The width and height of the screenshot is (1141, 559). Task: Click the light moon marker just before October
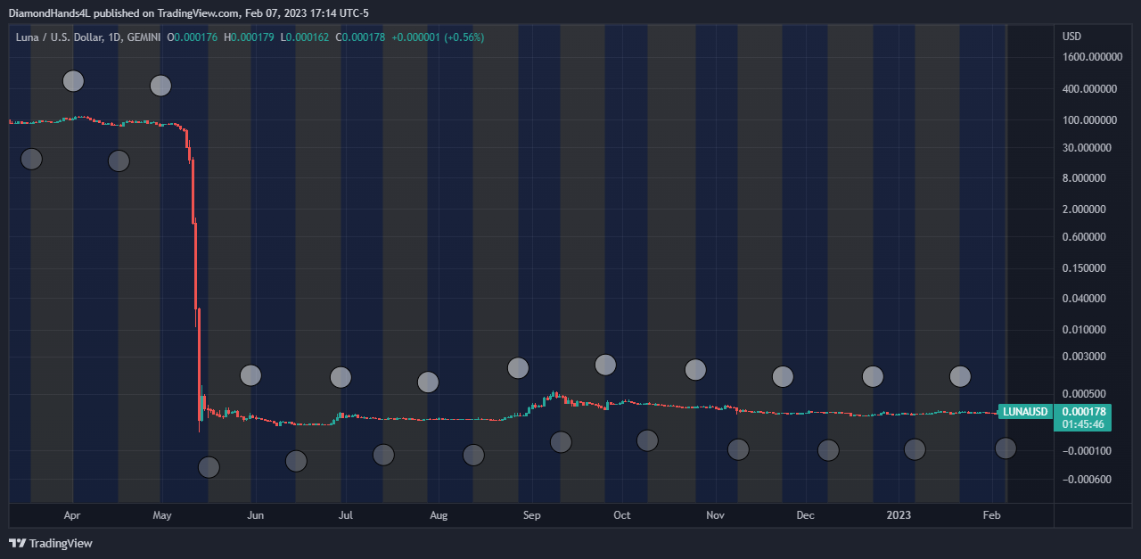point(605,365)
